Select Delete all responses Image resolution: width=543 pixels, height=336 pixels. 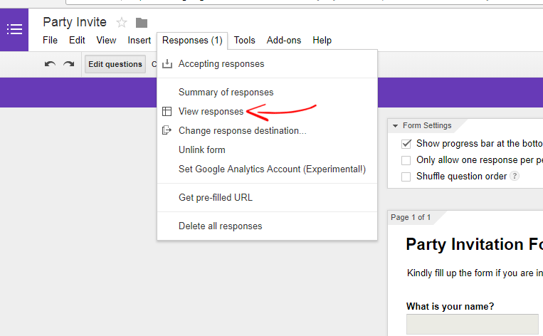coord(220,226)
